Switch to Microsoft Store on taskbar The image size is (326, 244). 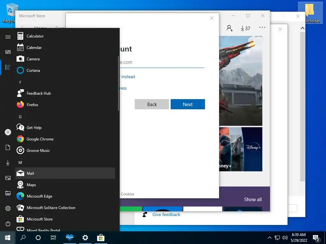tap(101, 238)
